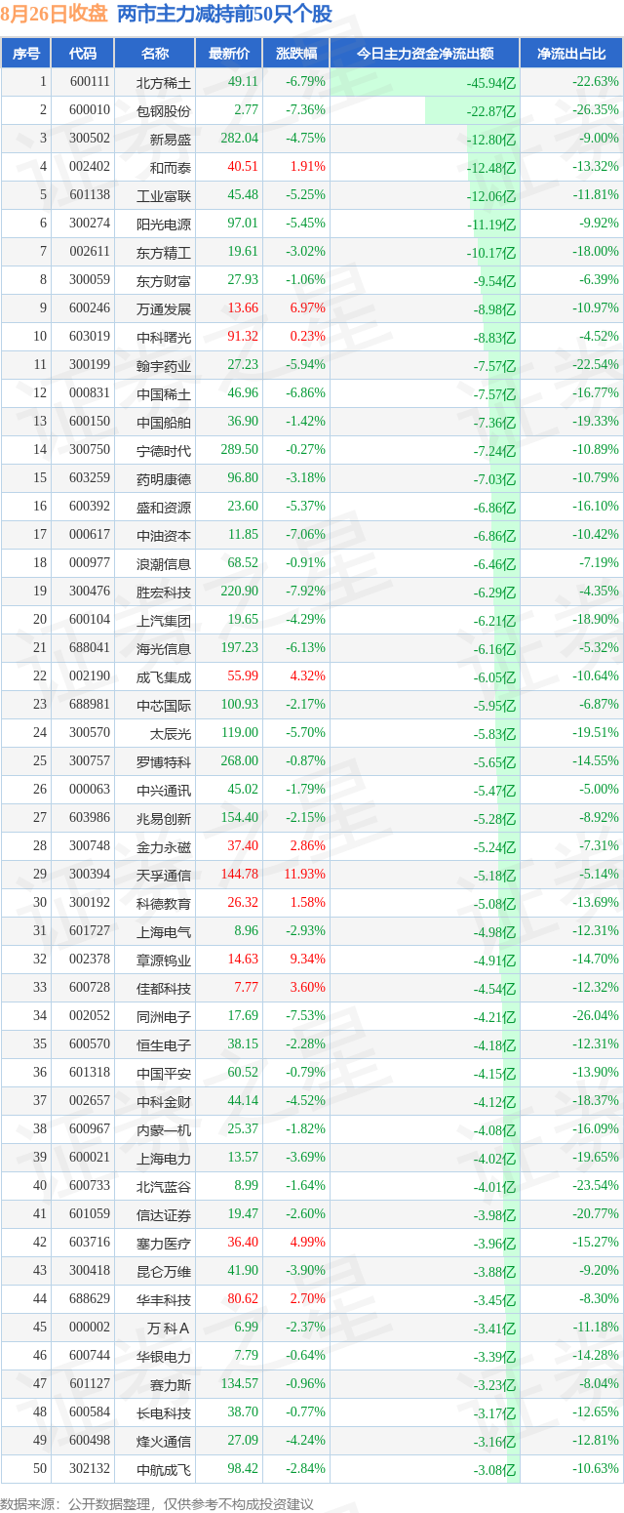Click stock code 603986
Screen dimensions: 624x1513
[90, 817]
